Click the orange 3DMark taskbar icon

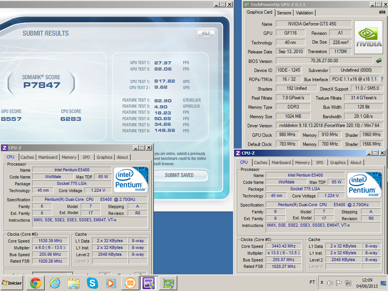[130, 283]
